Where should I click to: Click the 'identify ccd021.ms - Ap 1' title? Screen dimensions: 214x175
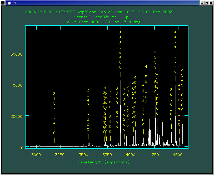coord(103,17)
